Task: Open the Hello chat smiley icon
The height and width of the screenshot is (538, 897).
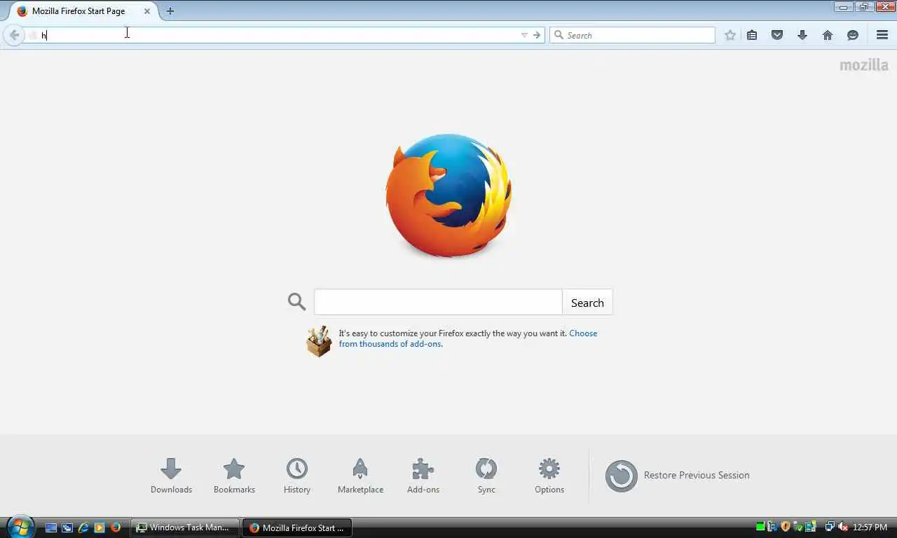Action: pyautogui.click(x=853, y=35)
